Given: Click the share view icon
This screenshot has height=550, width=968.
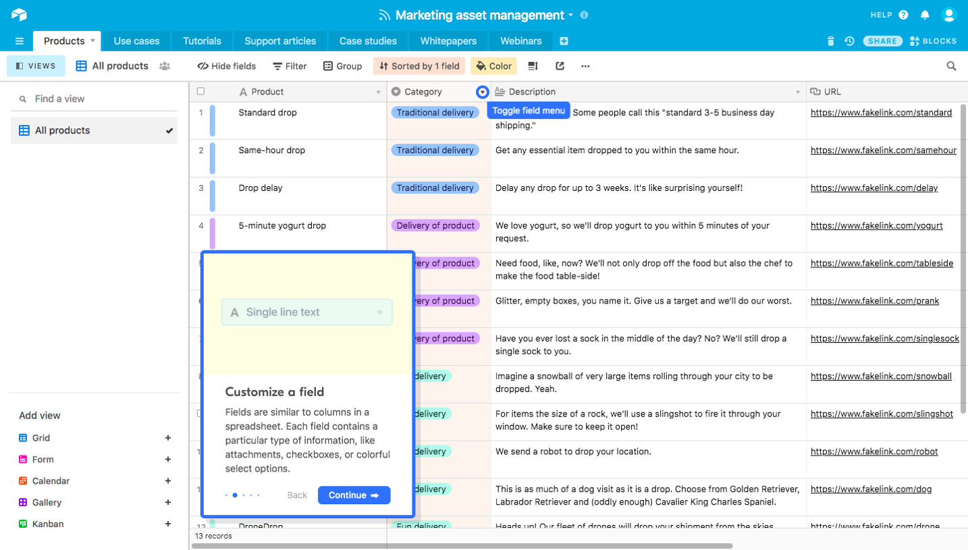Looking at the screenshot, I should coord(560,66).
